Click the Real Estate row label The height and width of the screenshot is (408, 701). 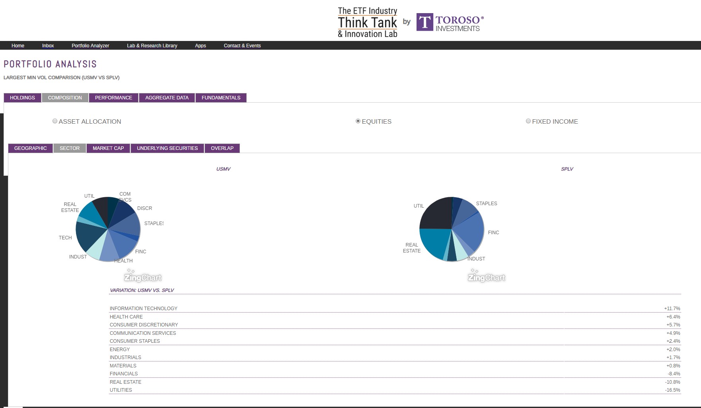tap(125, 382)
